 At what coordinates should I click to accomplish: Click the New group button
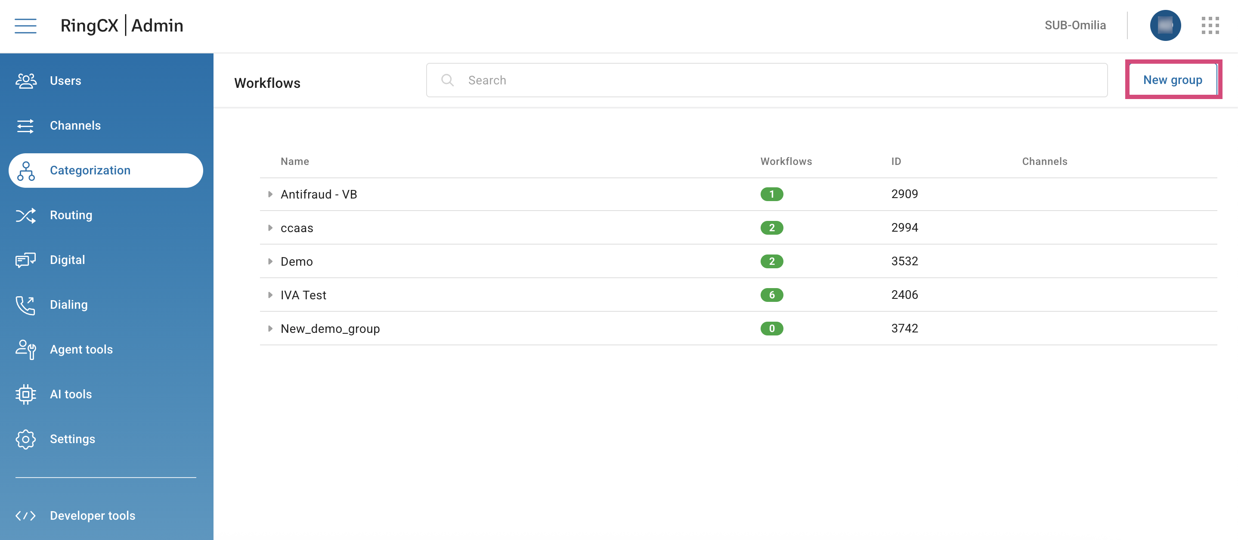pos(1172,80)
